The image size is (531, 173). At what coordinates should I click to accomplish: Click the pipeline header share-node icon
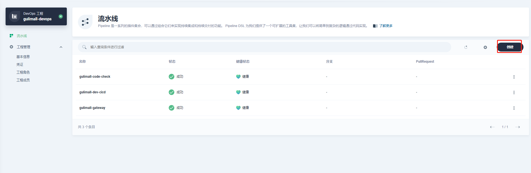tap(85, 22)
